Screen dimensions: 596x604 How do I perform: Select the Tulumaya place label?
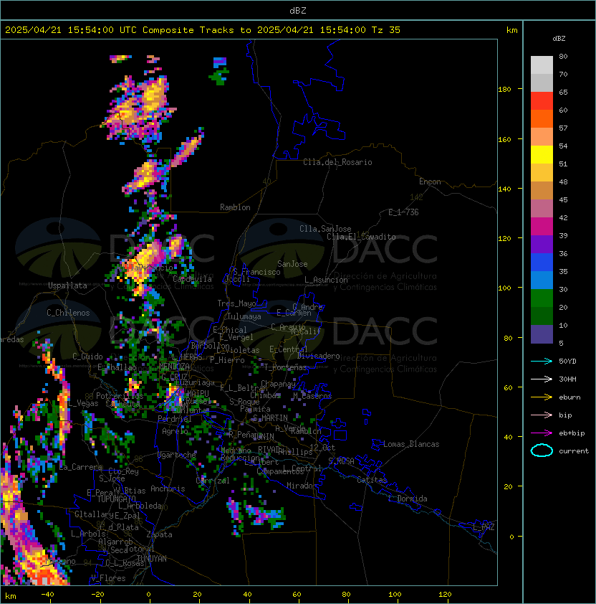[x=244, y=316]
